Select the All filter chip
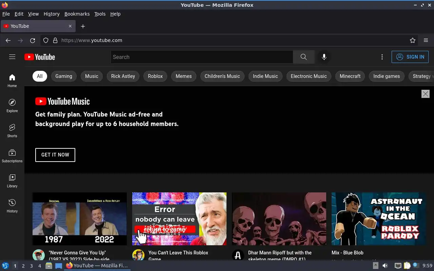The width and height of the screenshot is (434, 271). [40, 76]
